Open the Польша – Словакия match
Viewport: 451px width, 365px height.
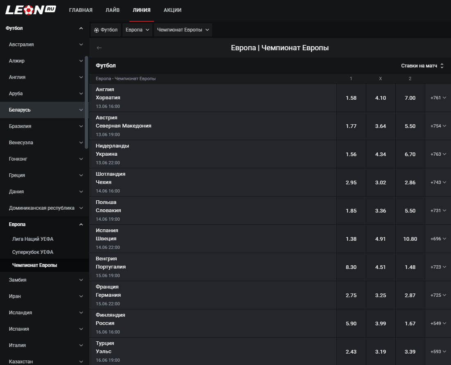213,210
